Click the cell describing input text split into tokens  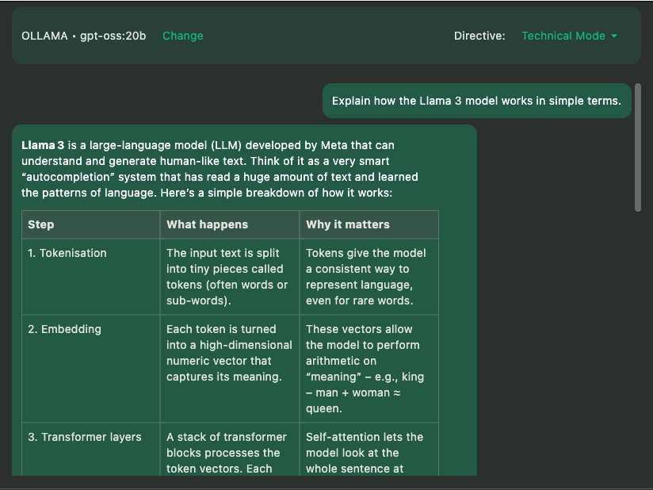[x=227, y=277]
